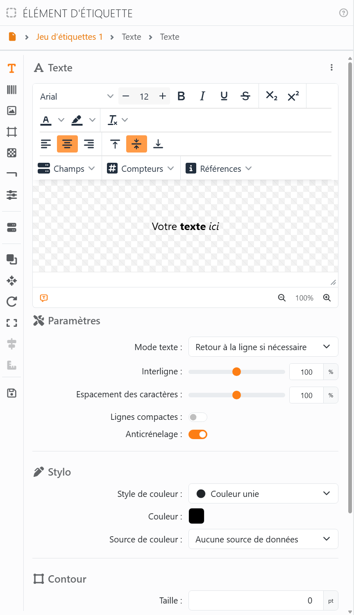Click the orange document icon in breadcrumb
This screenshot has height=615, width=354.
12,36
